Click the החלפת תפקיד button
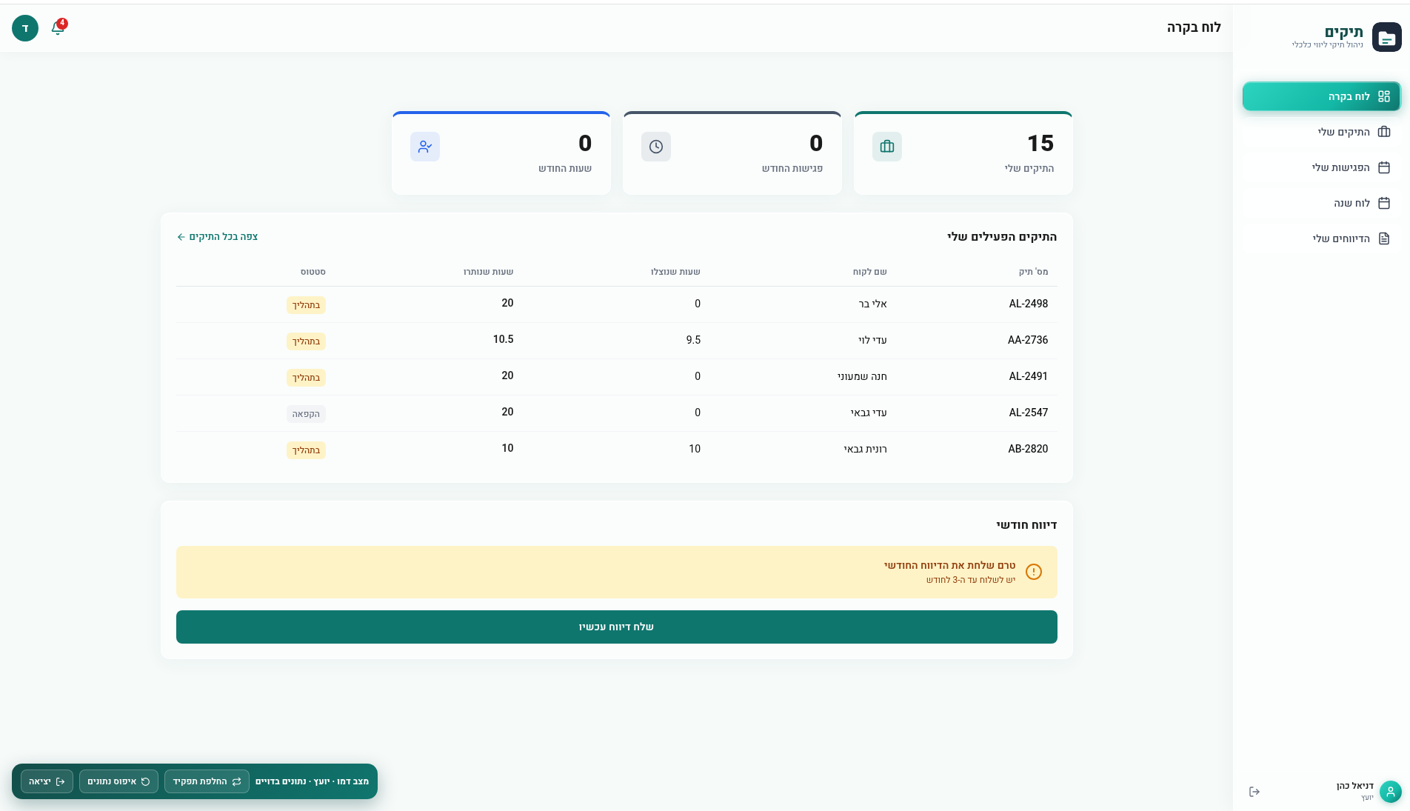Image resolution: width=1410 pixels, height=811 pixels. coord(207,781)
